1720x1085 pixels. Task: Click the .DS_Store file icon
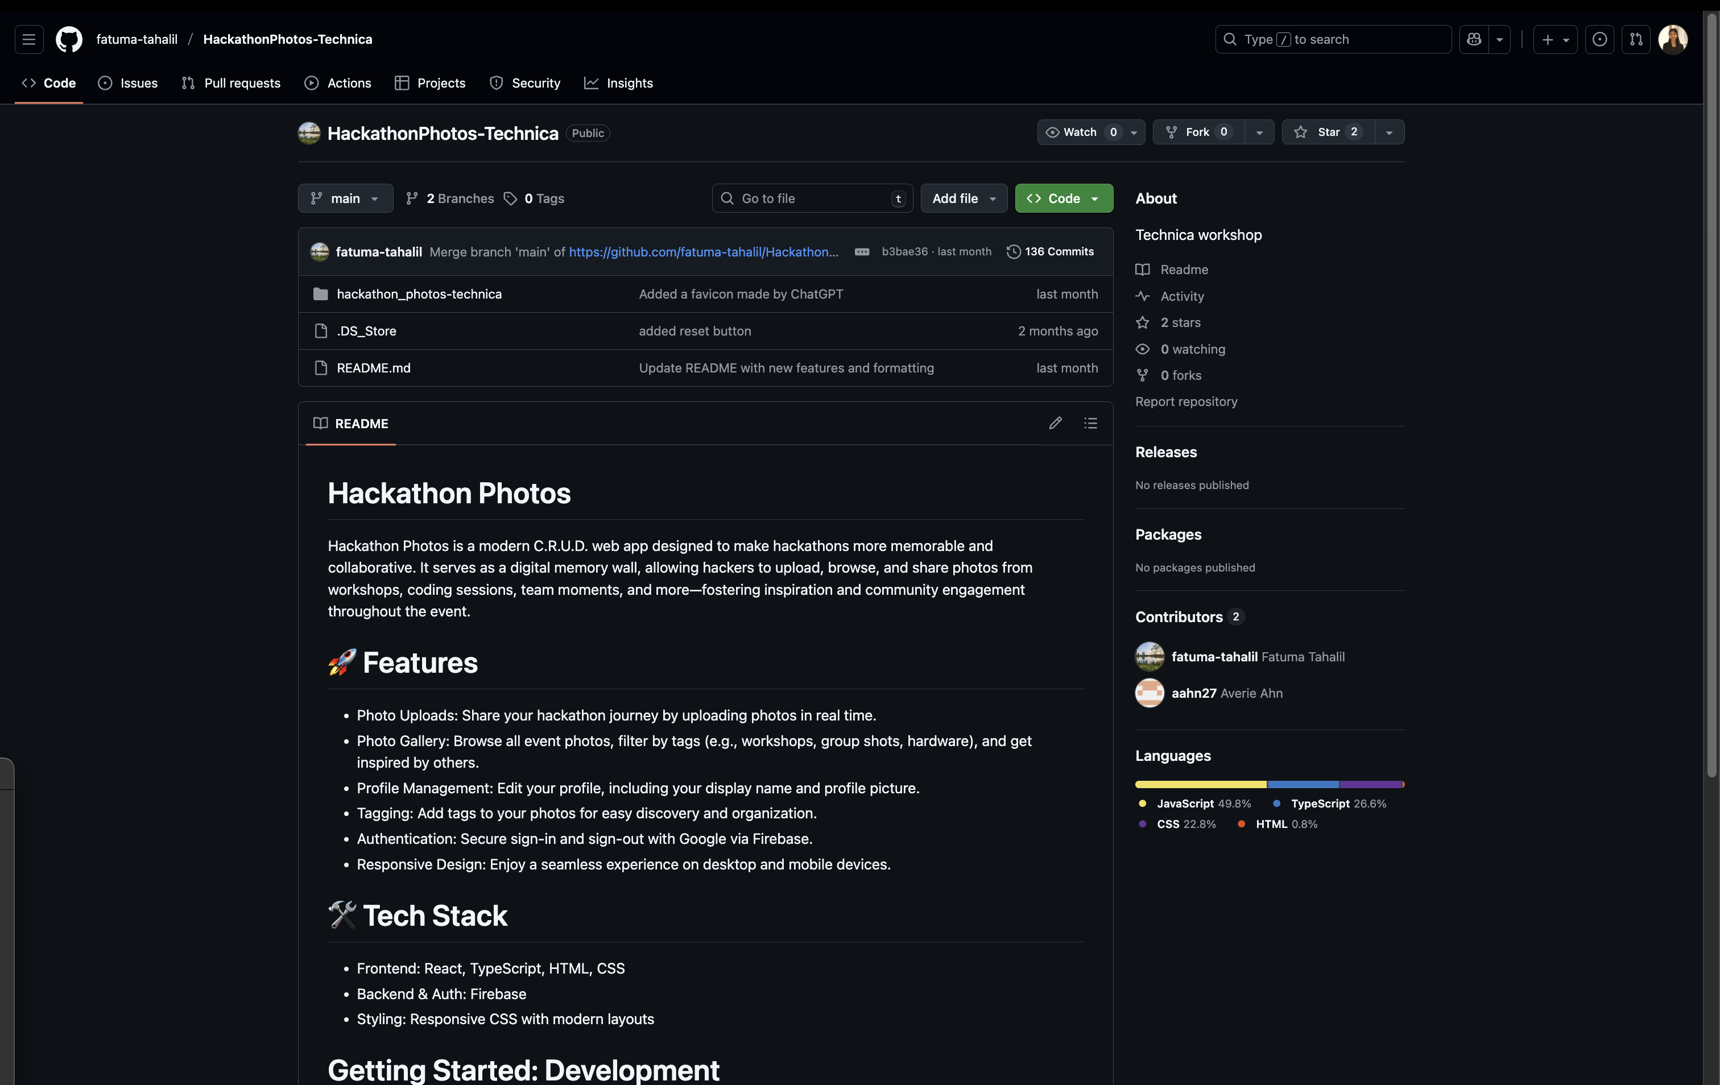(x=321, y=332)
